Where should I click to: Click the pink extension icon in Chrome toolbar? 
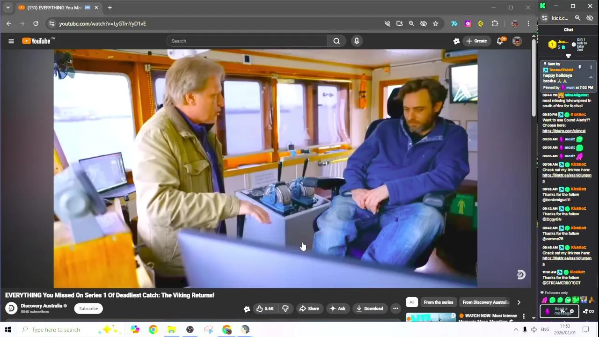tap(468, 23)
